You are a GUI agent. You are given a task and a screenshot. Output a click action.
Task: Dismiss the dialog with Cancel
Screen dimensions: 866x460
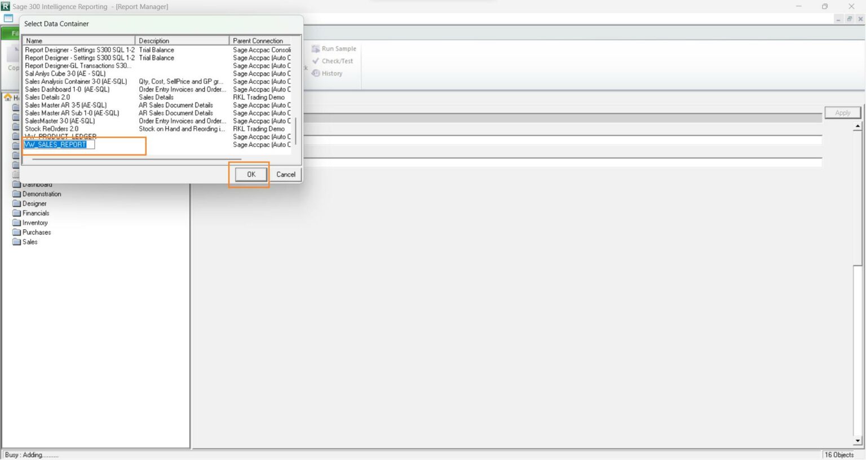pyautogui.click(x=285, y=174)
